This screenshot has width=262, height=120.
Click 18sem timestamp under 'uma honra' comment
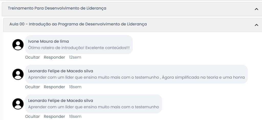[x=75, y=87]
